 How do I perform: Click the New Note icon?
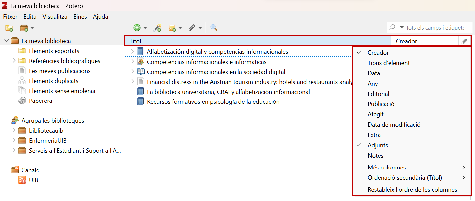(172, 28)
